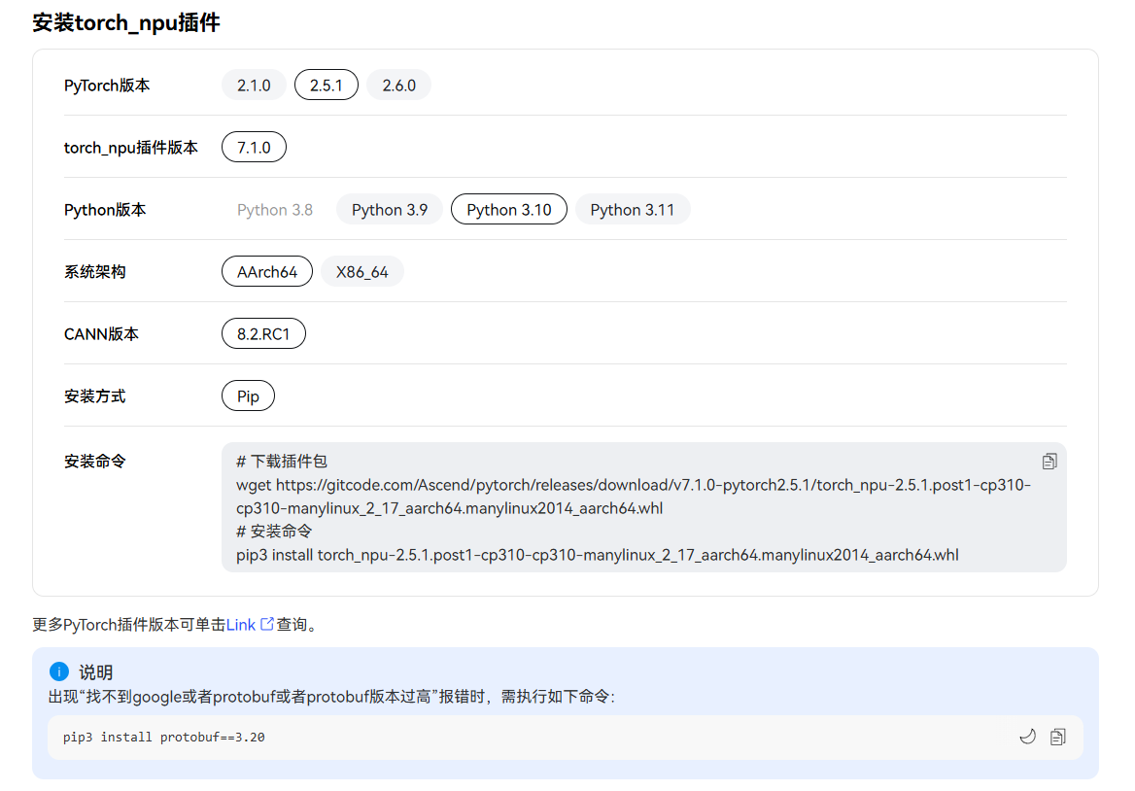The image size is (1135, 791).
Task: Toggle dark mode on protobuf code block
Action: click(1027, 738)
